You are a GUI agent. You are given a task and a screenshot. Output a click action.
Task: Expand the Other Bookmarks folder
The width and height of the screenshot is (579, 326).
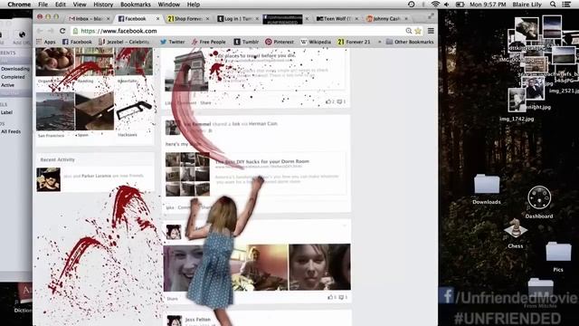tap(410, 42)
